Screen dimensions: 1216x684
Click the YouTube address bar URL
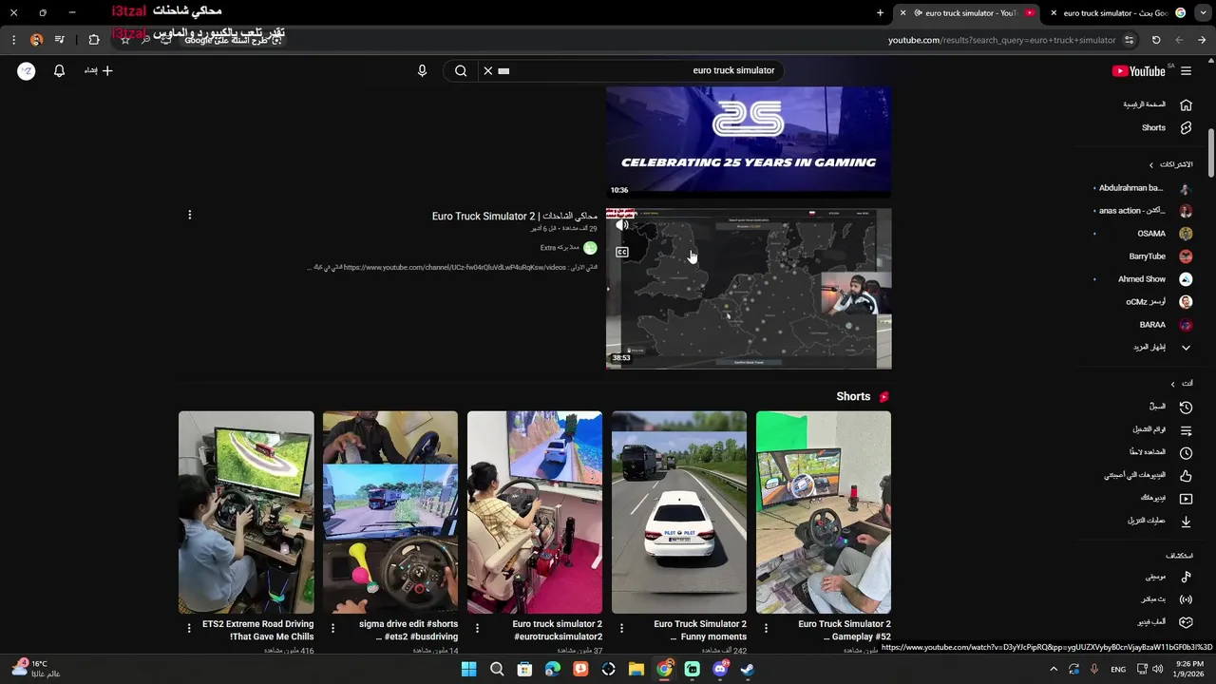click(1001, 40)
